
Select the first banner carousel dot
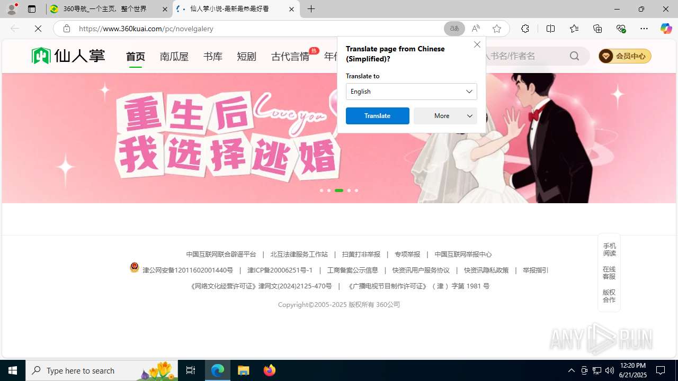[321, 190]
